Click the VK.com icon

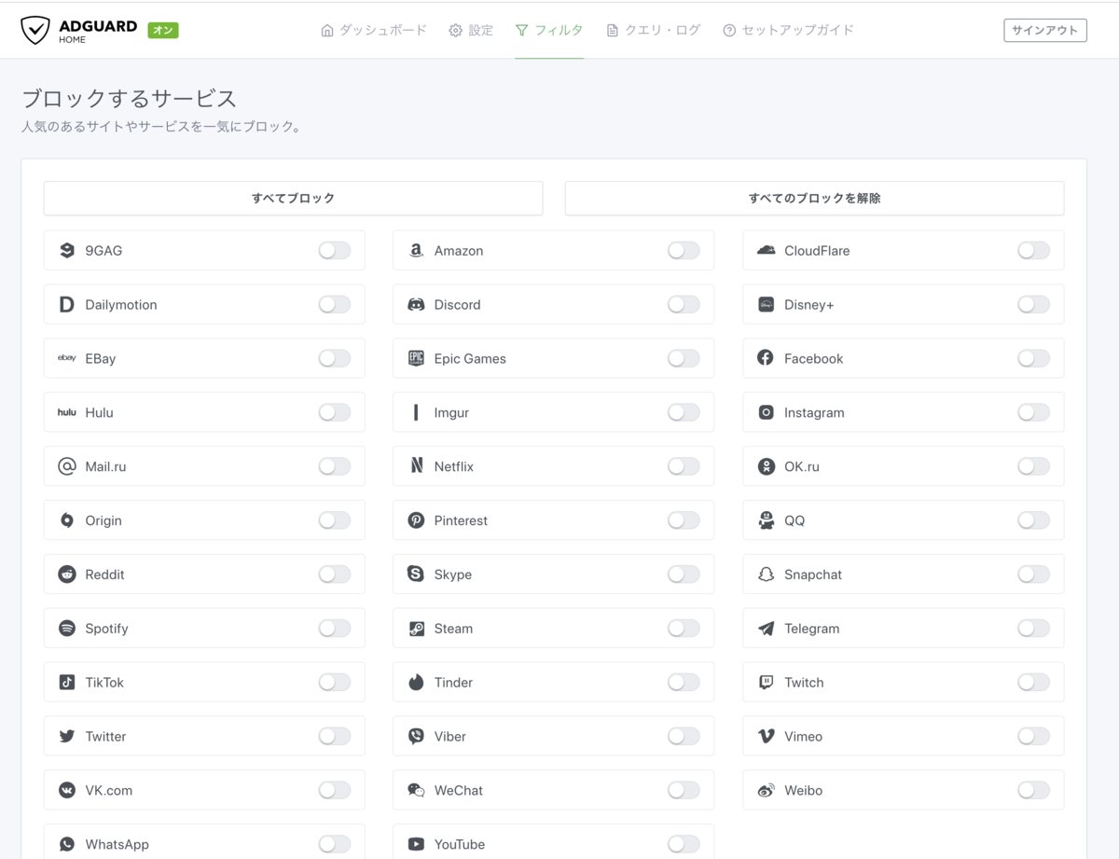click(67, 791)
